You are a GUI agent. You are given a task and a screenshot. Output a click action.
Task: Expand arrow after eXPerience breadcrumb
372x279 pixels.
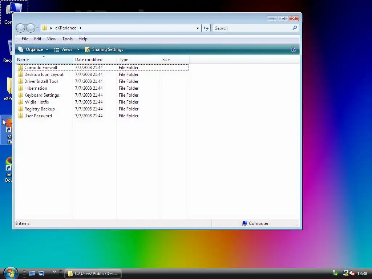coord(80,28)
